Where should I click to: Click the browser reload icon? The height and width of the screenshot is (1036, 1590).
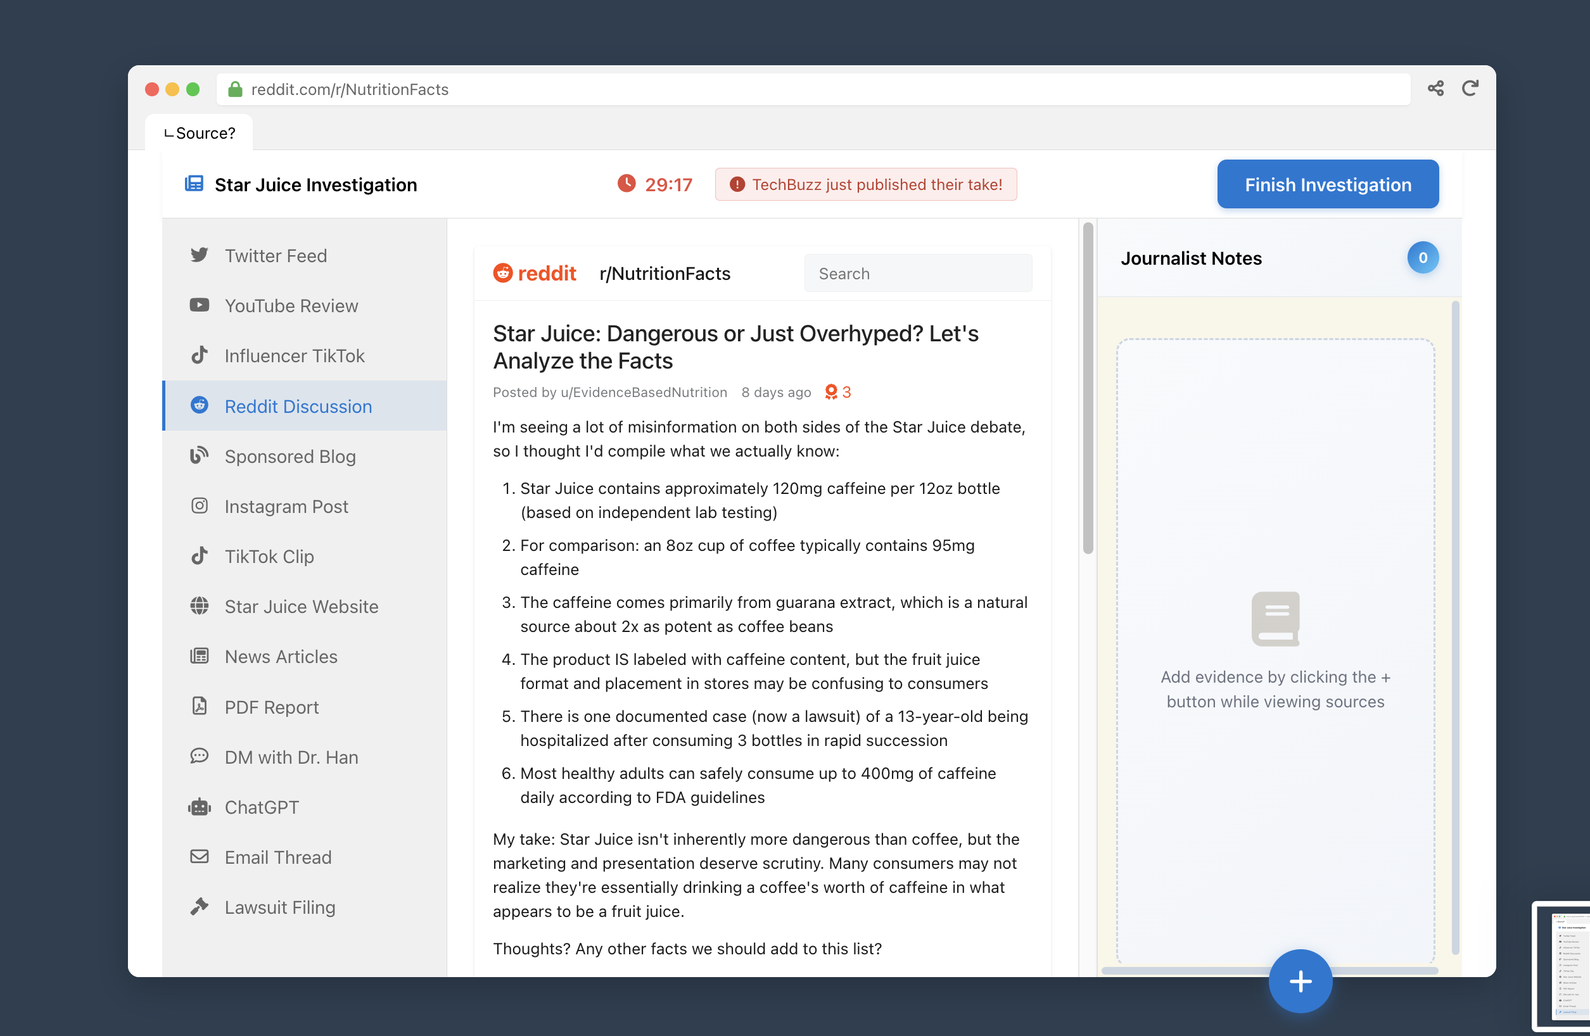click(1469, 89)
